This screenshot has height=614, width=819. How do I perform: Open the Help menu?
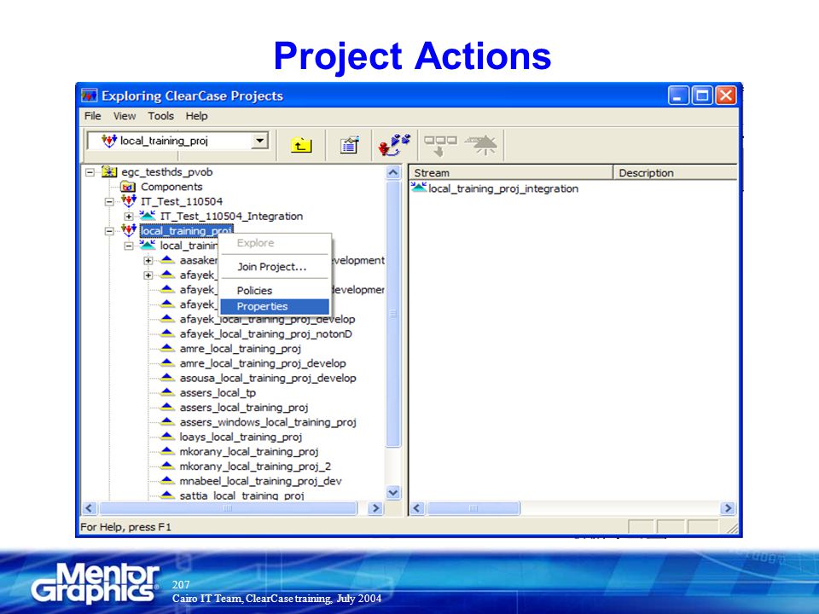point(196,116)
